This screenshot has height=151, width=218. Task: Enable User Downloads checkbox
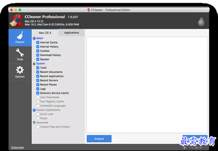click(x=38, y=97)
